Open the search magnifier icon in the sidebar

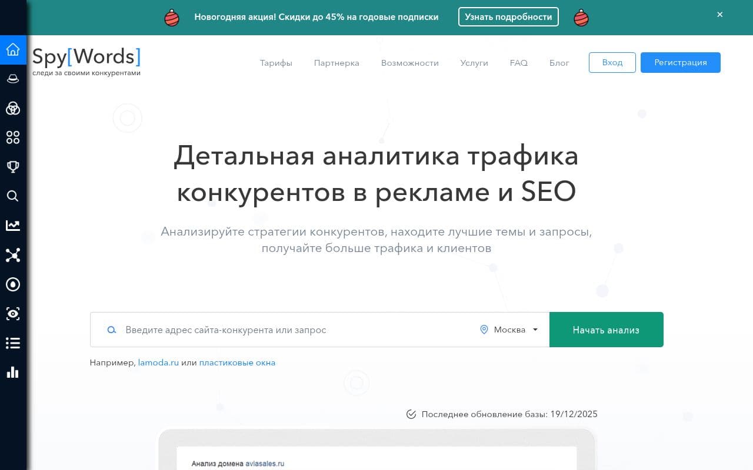coord(13,196)
